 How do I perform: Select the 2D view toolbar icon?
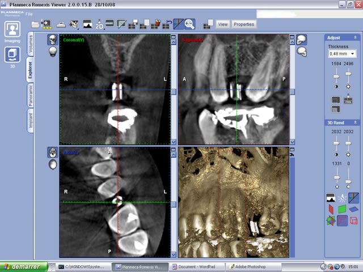coord(99,24)
